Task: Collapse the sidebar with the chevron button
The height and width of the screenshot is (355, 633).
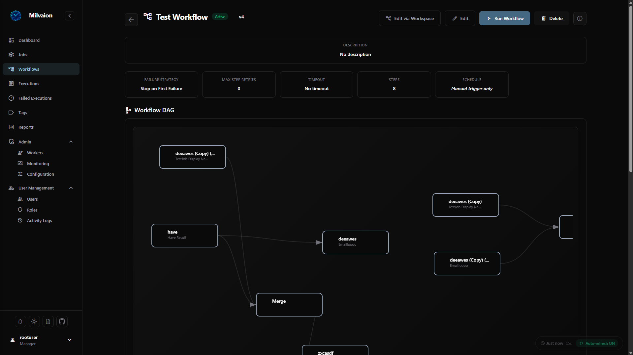Action: [70, 16]
